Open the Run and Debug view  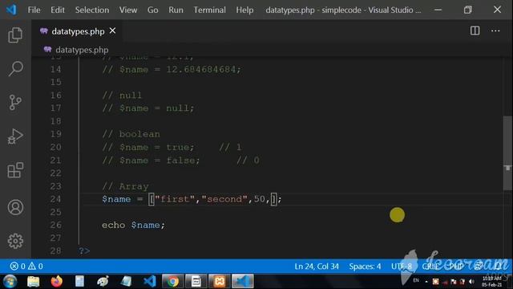point(15,136)
